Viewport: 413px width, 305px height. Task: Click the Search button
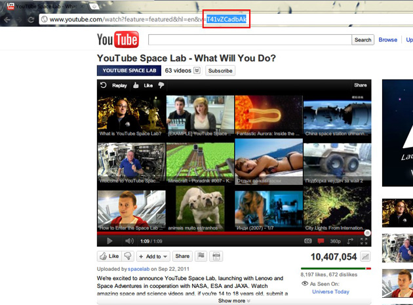(x=363, y=40)
